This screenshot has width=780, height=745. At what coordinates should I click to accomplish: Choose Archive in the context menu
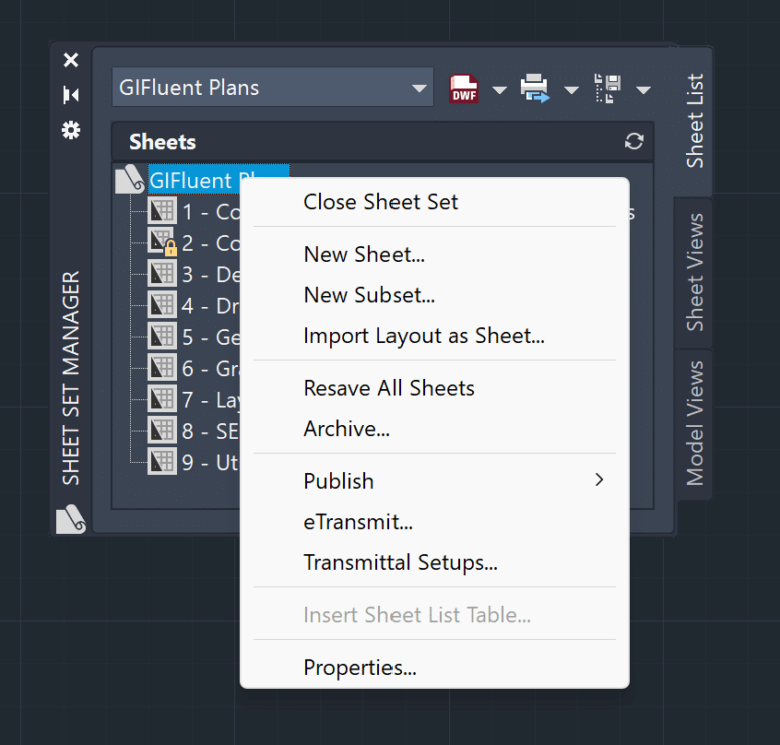(x=347, y=429)
